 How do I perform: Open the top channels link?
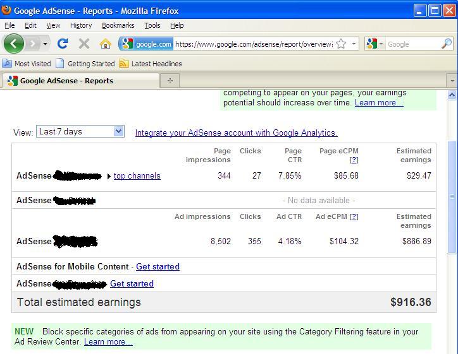[x=137, y=176]
